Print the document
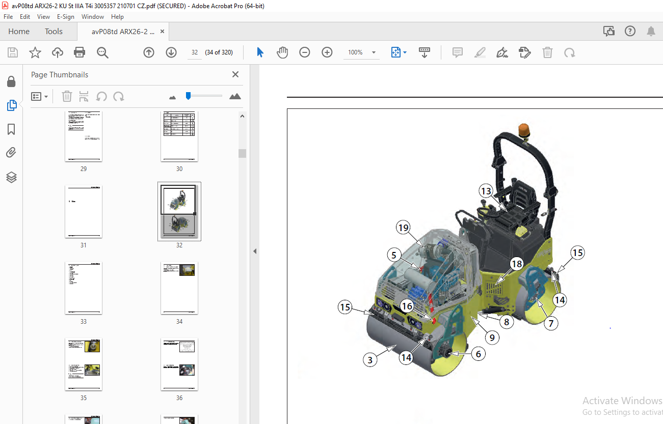 79,52
